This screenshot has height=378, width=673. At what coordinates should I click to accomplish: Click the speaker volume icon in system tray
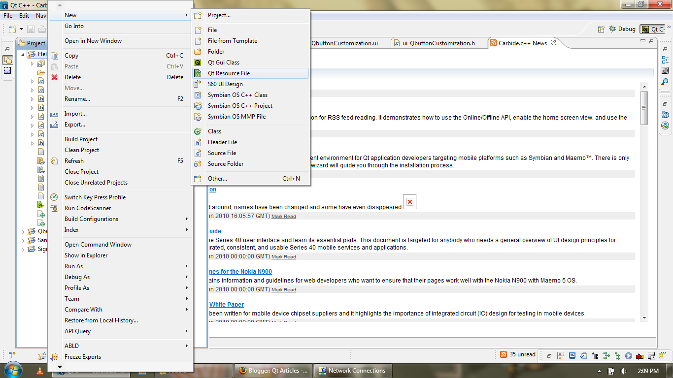(x=623, y=371)
